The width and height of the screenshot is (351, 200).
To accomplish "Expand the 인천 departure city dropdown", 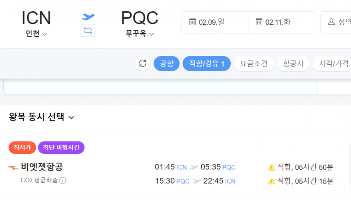I will click(36, 34).
